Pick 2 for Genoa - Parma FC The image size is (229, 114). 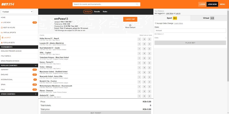click(x=149, y=63)
